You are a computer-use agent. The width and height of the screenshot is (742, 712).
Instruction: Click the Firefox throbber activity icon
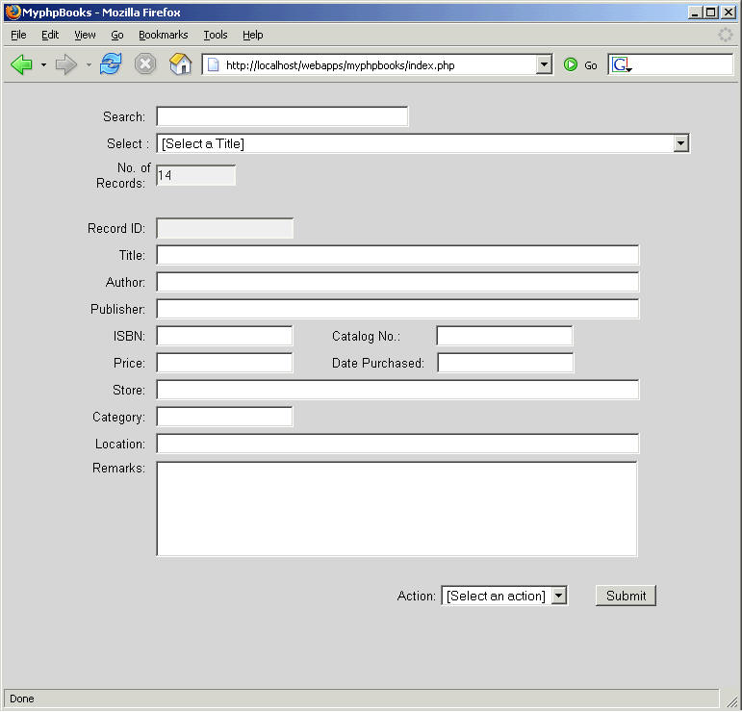(725, 35)
